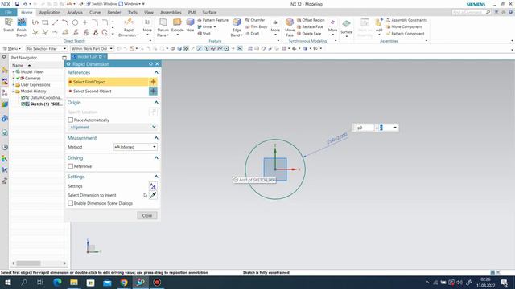This screenshot has height=289, width=515.
Task: Switch to the Application tab
Action: click(x=50, y=13)
